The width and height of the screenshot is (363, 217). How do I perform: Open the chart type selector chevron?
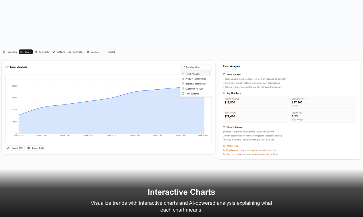click(208, 67)
